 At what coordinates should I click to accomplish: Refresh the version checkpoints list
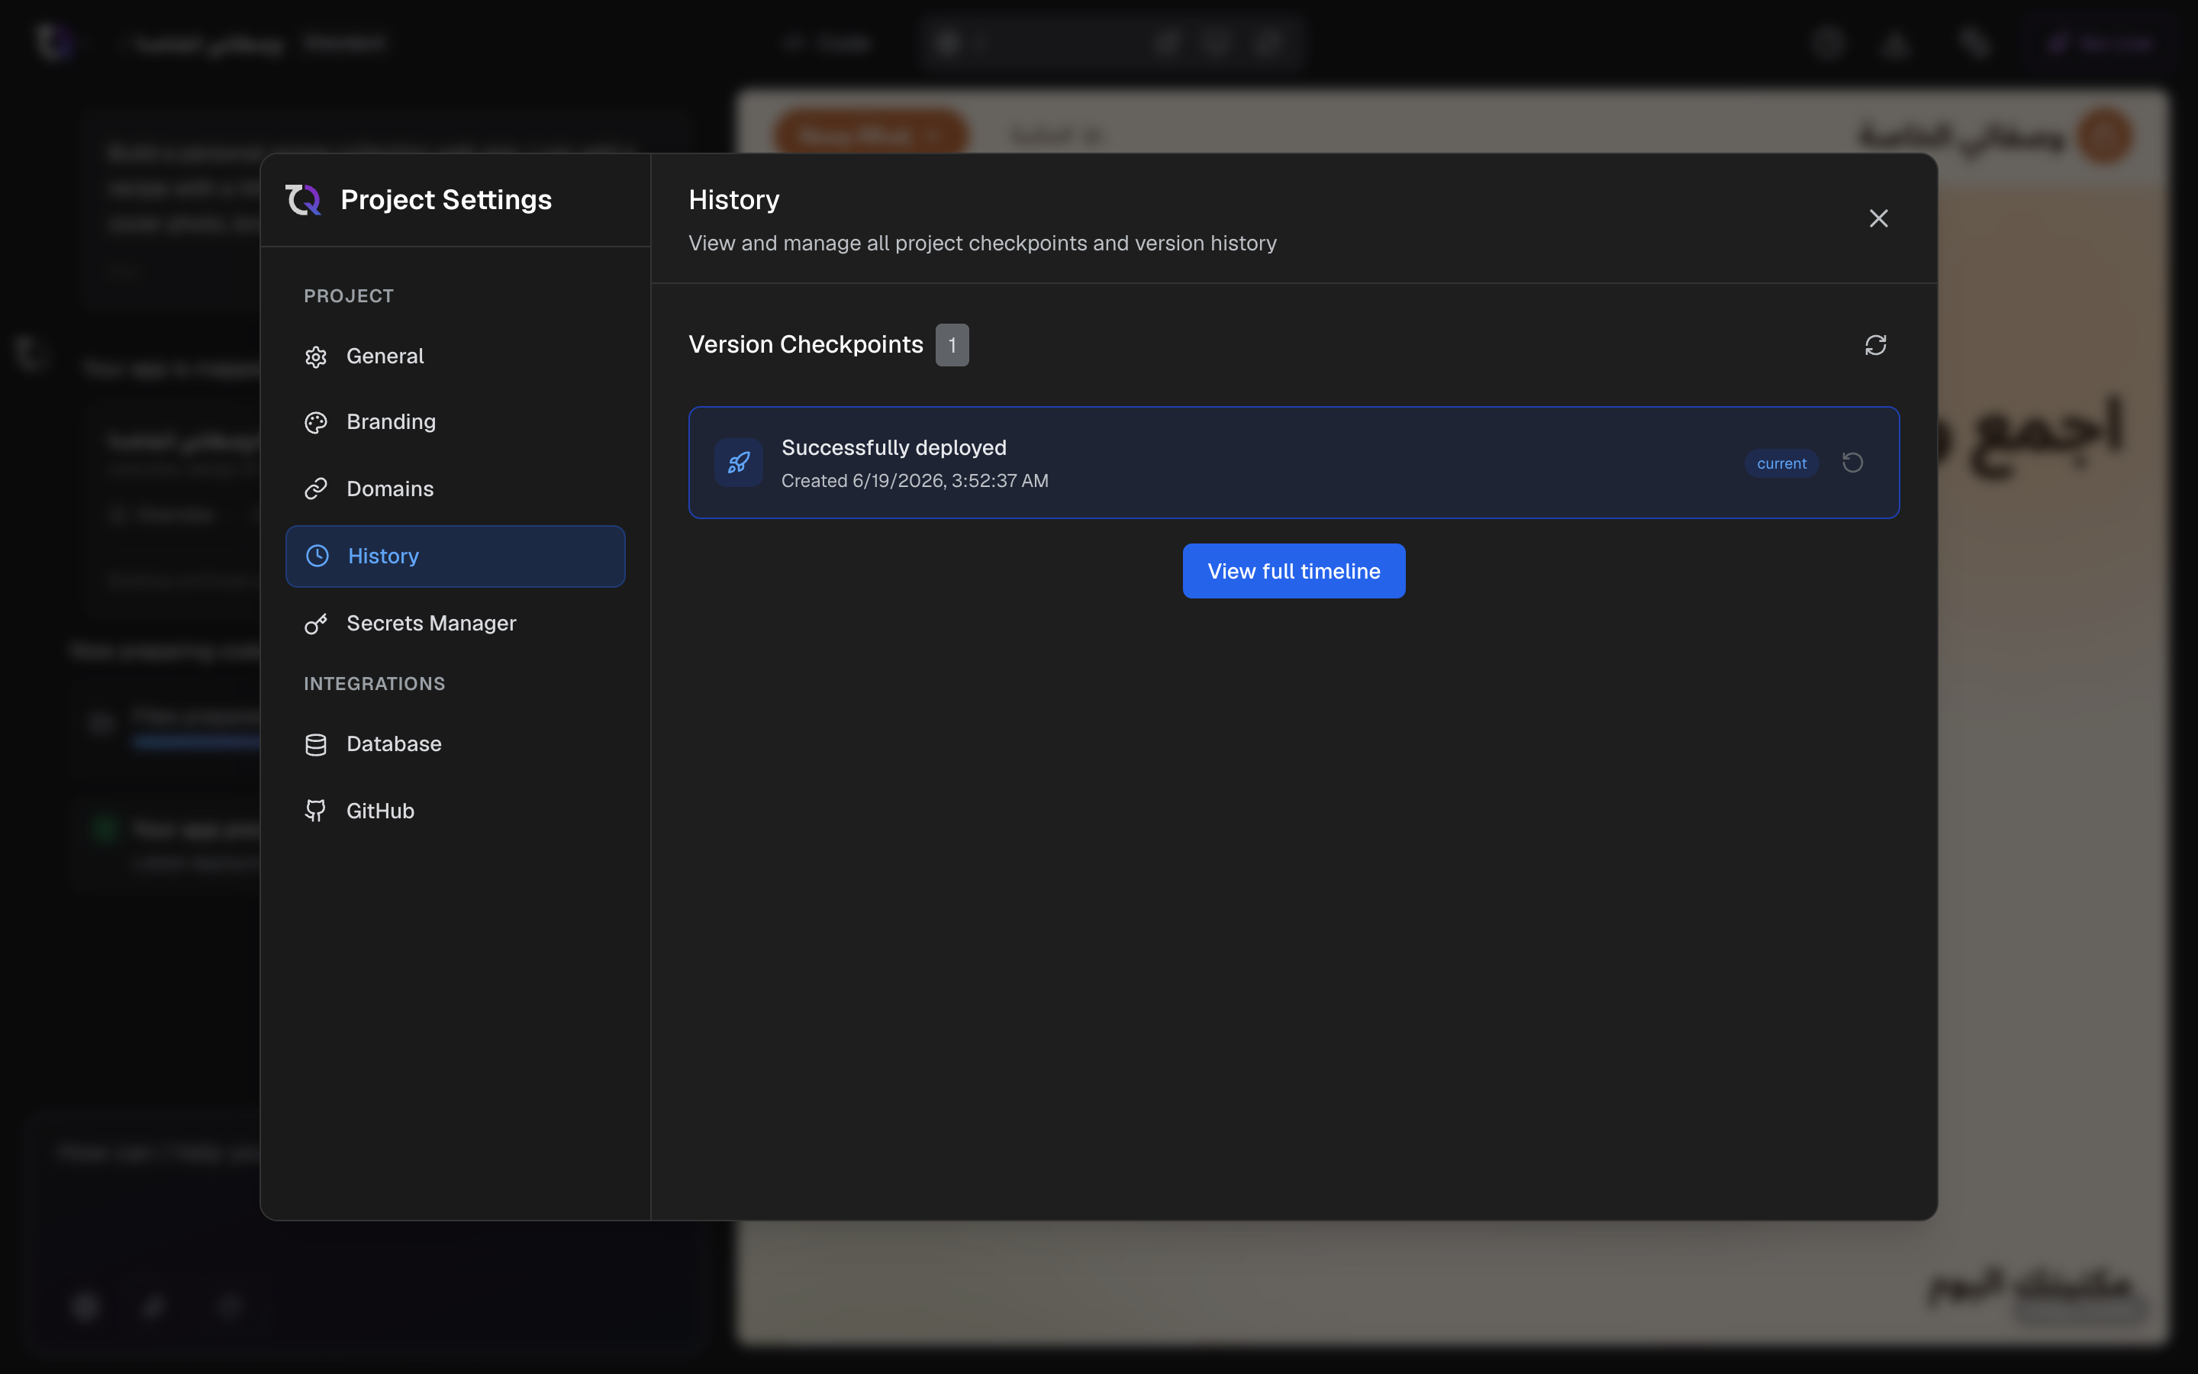(x=1876, y=345)
